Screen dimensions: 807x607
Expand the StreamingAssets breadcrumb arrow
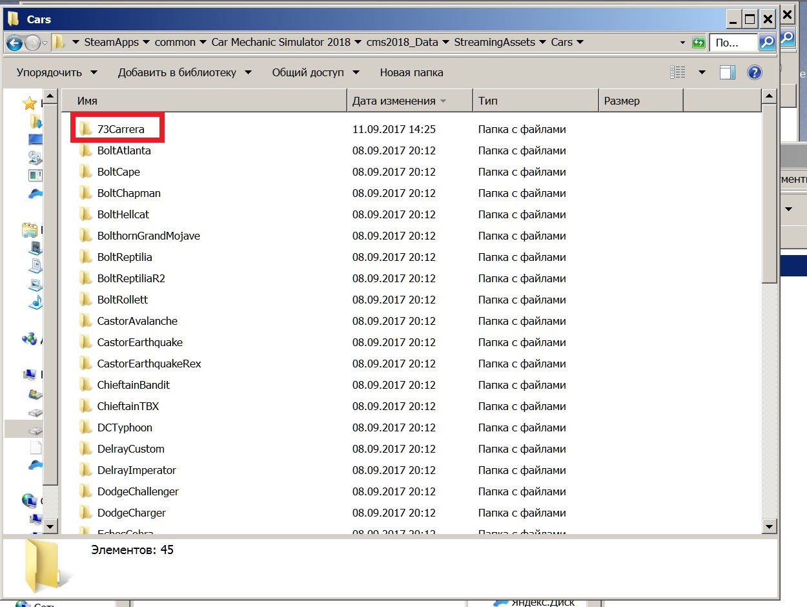coord(542,43)
